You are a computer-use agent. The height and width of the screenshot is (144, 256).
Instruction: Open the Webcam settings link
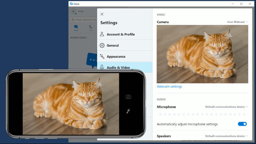[169, 87]
